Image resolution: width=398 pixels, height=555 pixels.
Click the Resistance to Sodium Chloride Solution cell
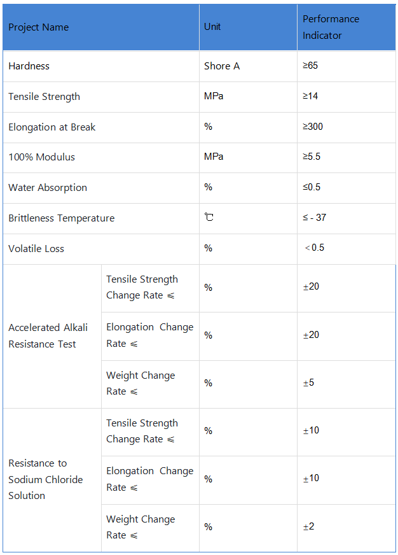(46, 479)
